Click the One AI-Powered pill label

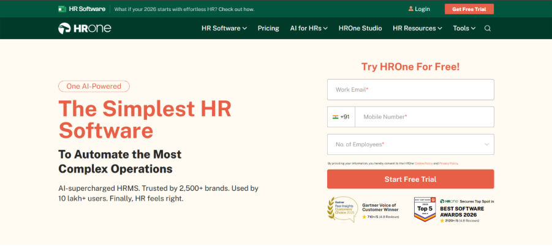(94, 86)
